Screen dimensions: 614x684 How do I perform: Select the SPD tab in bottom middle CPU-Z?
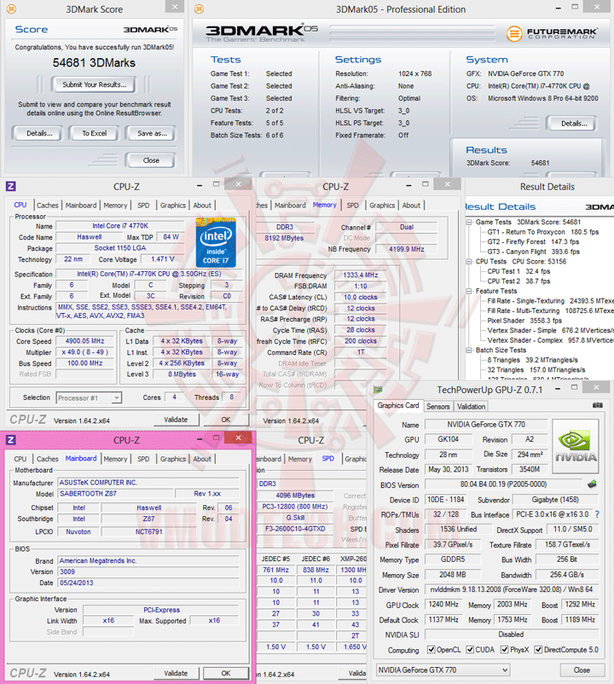328,459
